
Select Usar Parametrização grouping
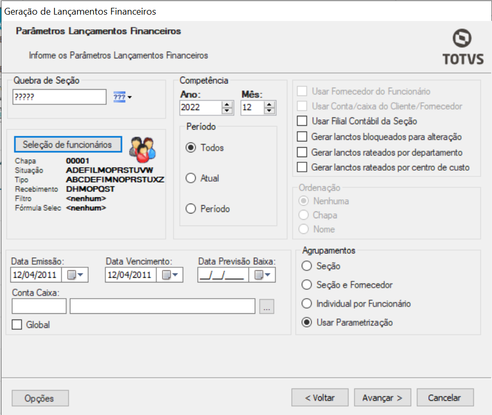click(307, 323)
